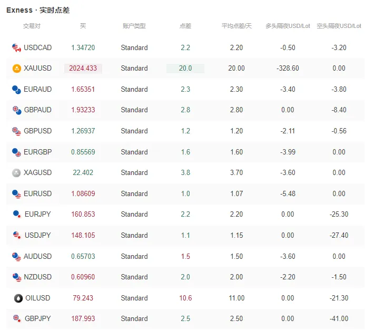Click the EURUSD flag pair icon
Viewport: 365px width, 330px height.
click(16, 193)
